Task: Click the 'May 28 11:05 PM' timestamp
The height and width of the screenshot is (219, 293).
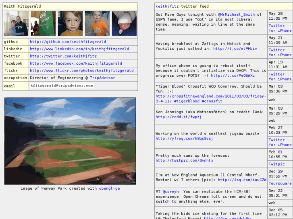Action: tap(278, 16)
